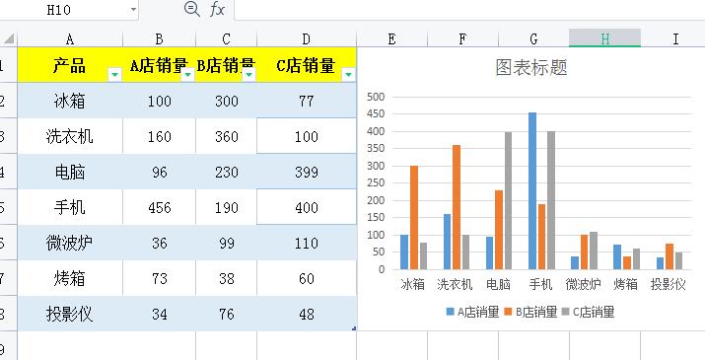Click the cell with value 34
The height and width of the screenshot is (360, 705).
[x=159, y=314]
